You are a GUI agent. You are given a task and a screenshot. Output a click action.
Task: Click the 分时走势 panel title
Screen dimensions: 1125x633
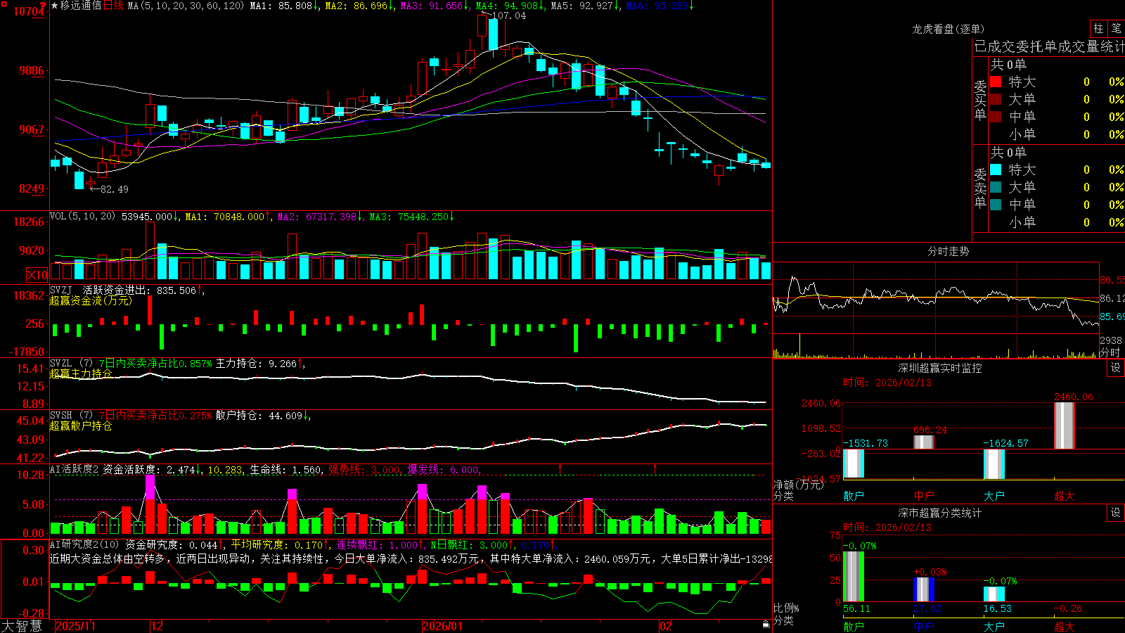[949, 251]
